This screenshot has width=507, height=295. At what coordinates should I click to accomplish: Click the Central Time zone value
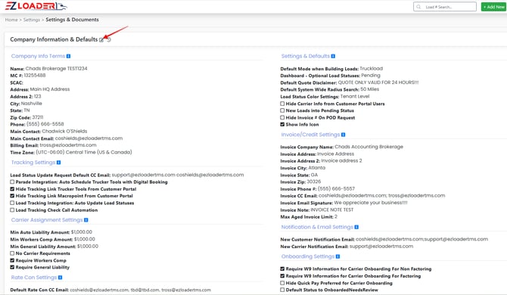(x=84, y=152)
